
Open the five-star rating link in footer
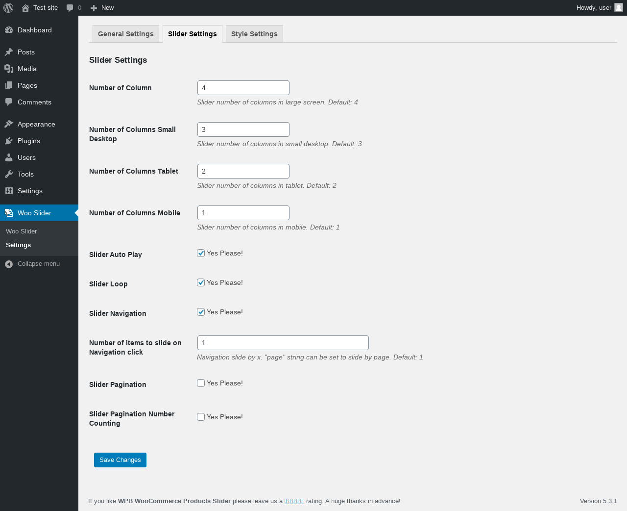click(294, 501)
